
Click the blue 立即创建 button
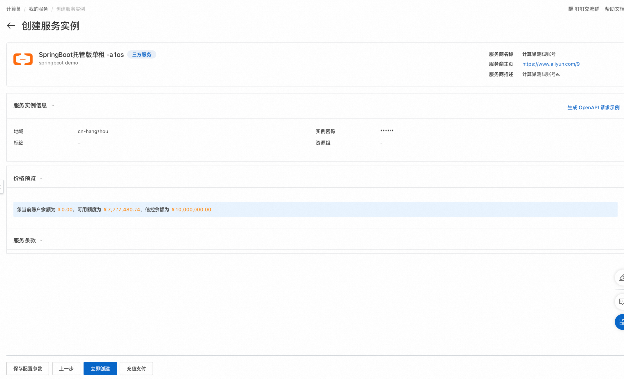[100, 369]
